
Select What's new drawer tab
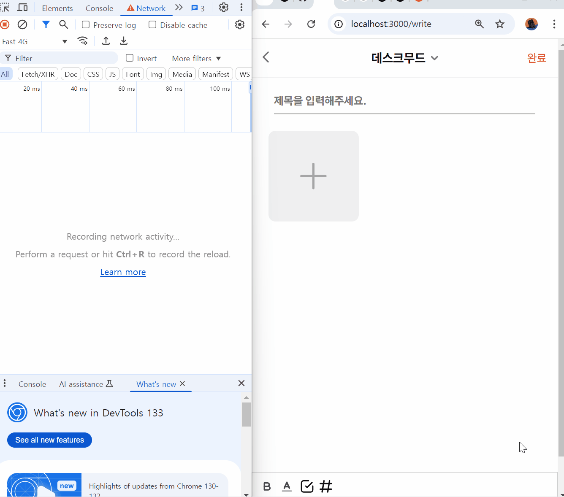(x=156, y=384)
